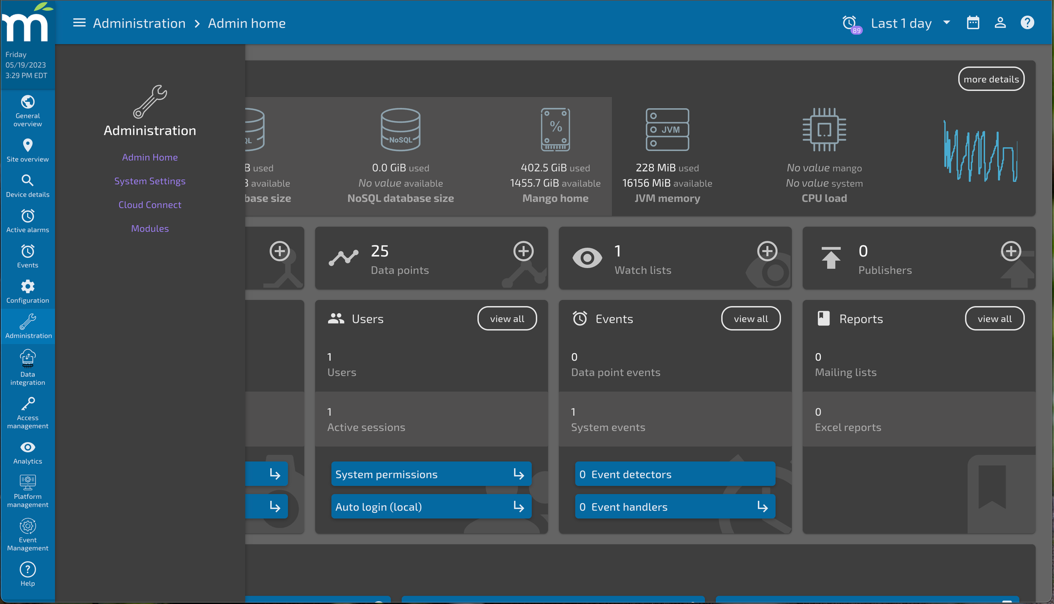This screenshot has width=1054, height=604.
Task: Click view all in Users card
Action: click(507, 319)
